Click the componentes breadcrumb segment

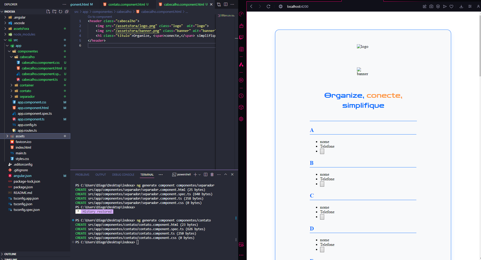point(102,12)
